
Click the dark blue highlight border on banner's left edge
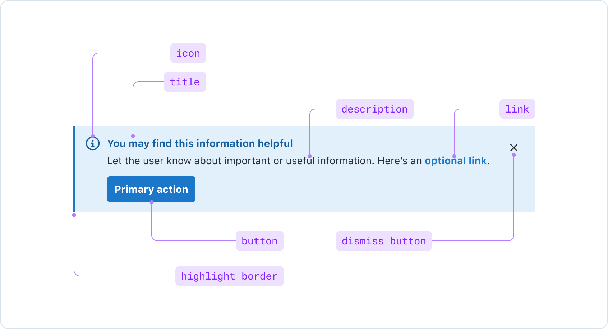(x=74, y=169)
